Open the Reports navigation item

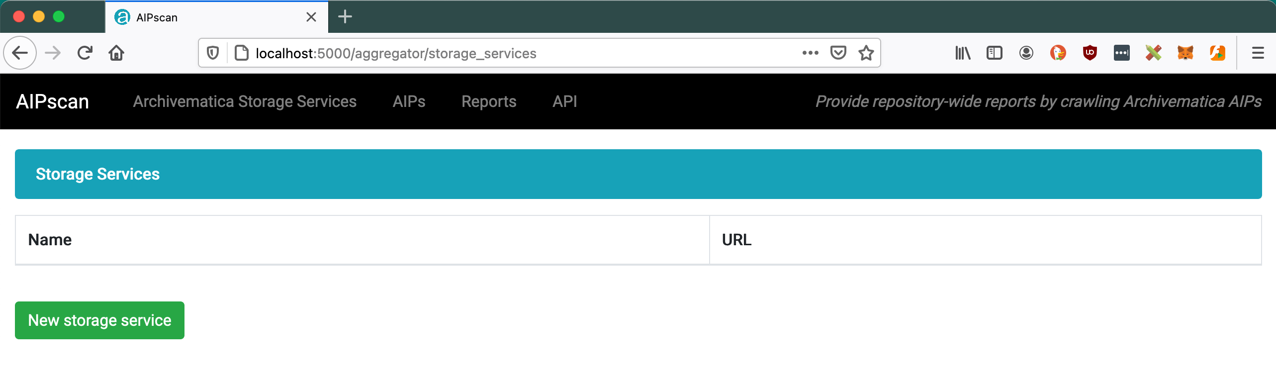coord(489,101)
